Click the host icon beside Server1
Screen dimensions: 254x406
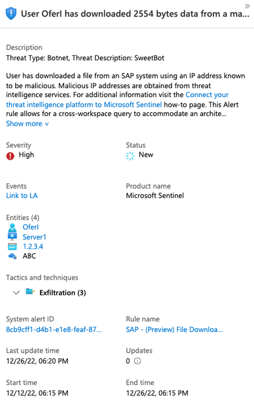point(12,237)
